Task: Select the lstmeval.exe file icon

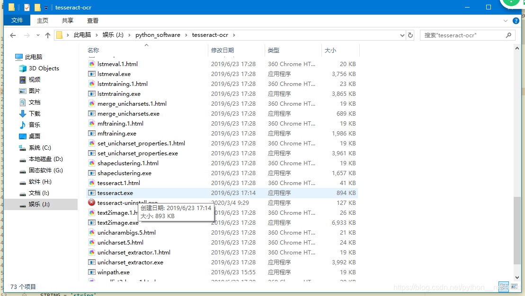Action: [92, 74]
